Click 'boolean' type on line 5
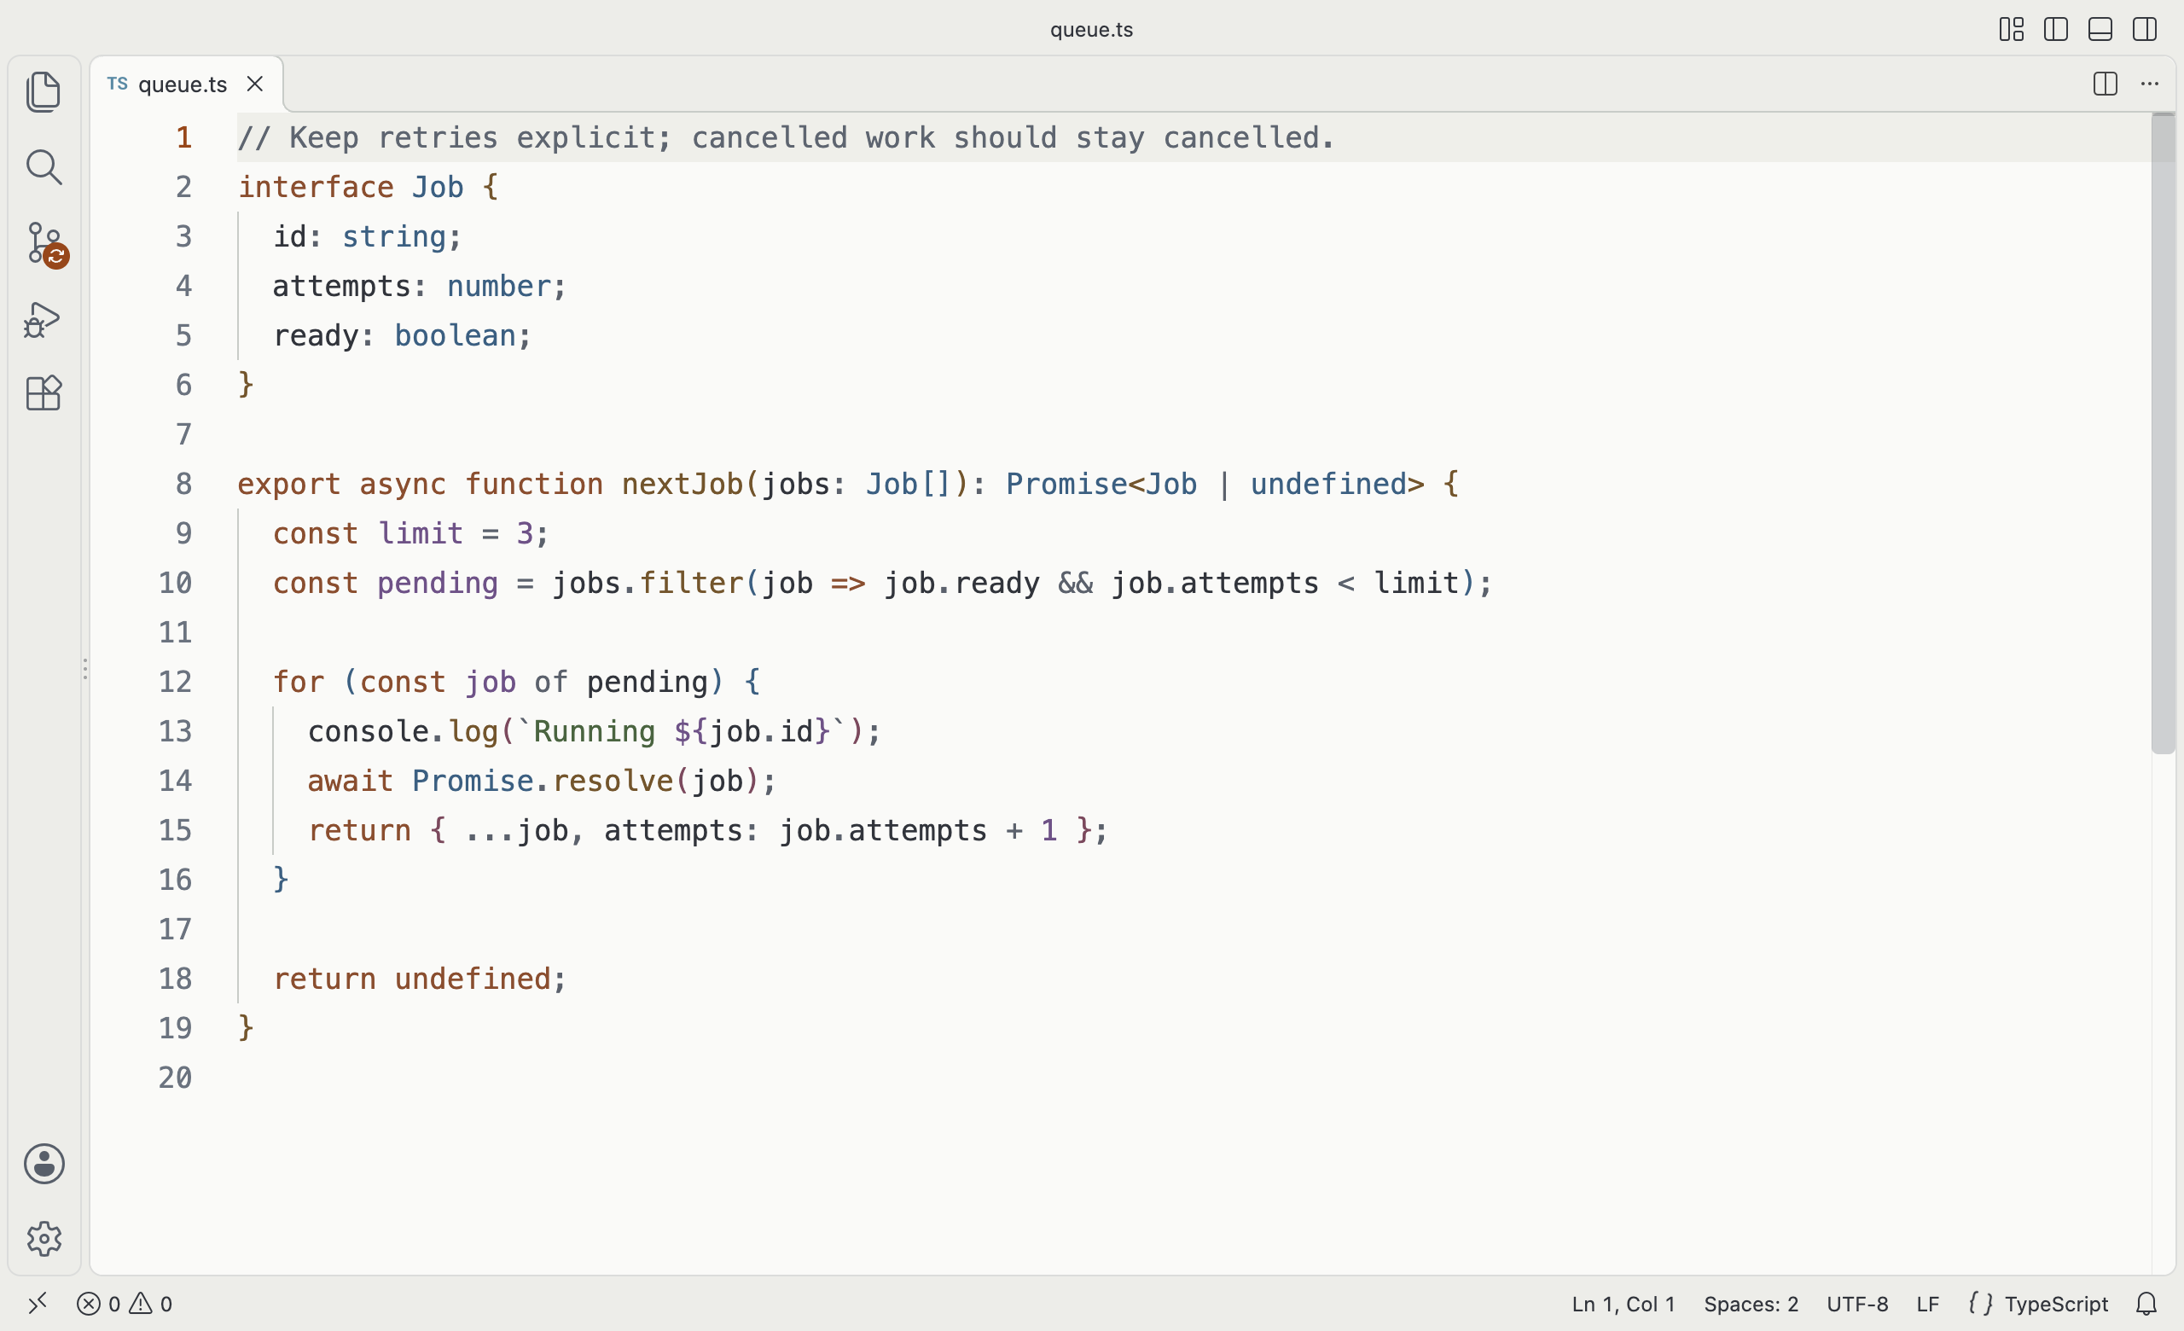Screen dimensions: 2184x1331 click(x=456, y=335)
